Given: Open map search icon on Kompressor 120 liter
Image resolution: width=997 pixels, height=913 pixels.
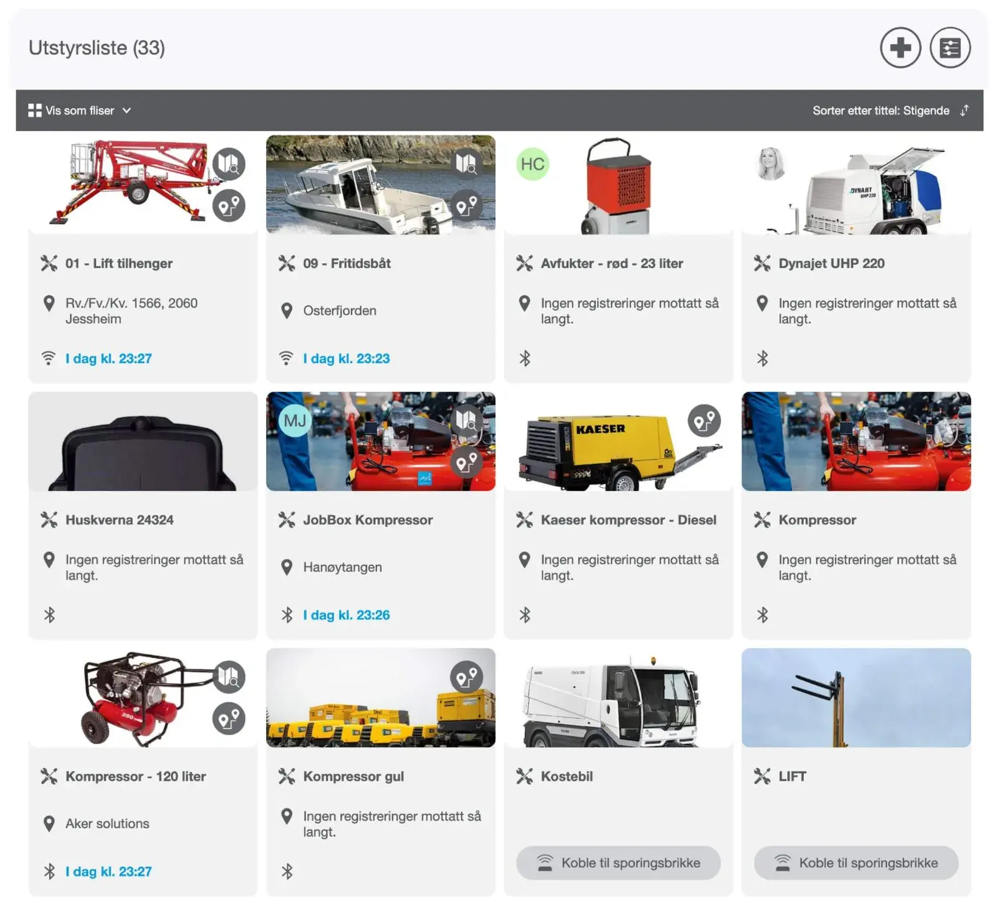Looking at the screenshot, I should point(229,677).
